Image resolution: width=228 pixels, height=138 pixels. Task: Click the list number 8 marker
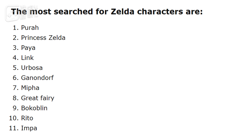click(16, 98)
